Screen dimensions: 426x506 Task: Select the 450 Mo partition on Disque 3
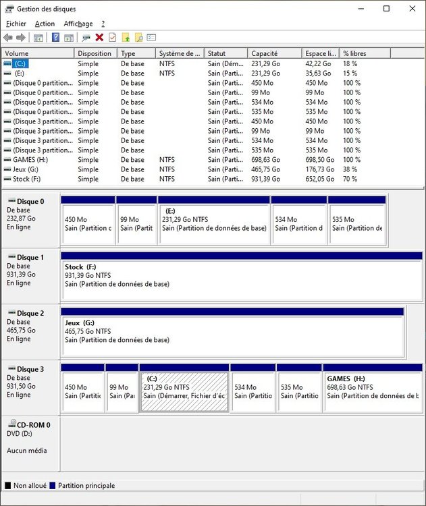82,388
